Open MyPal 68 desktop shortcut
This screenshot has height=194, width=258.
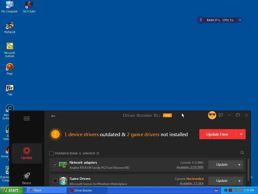(10, 28)
